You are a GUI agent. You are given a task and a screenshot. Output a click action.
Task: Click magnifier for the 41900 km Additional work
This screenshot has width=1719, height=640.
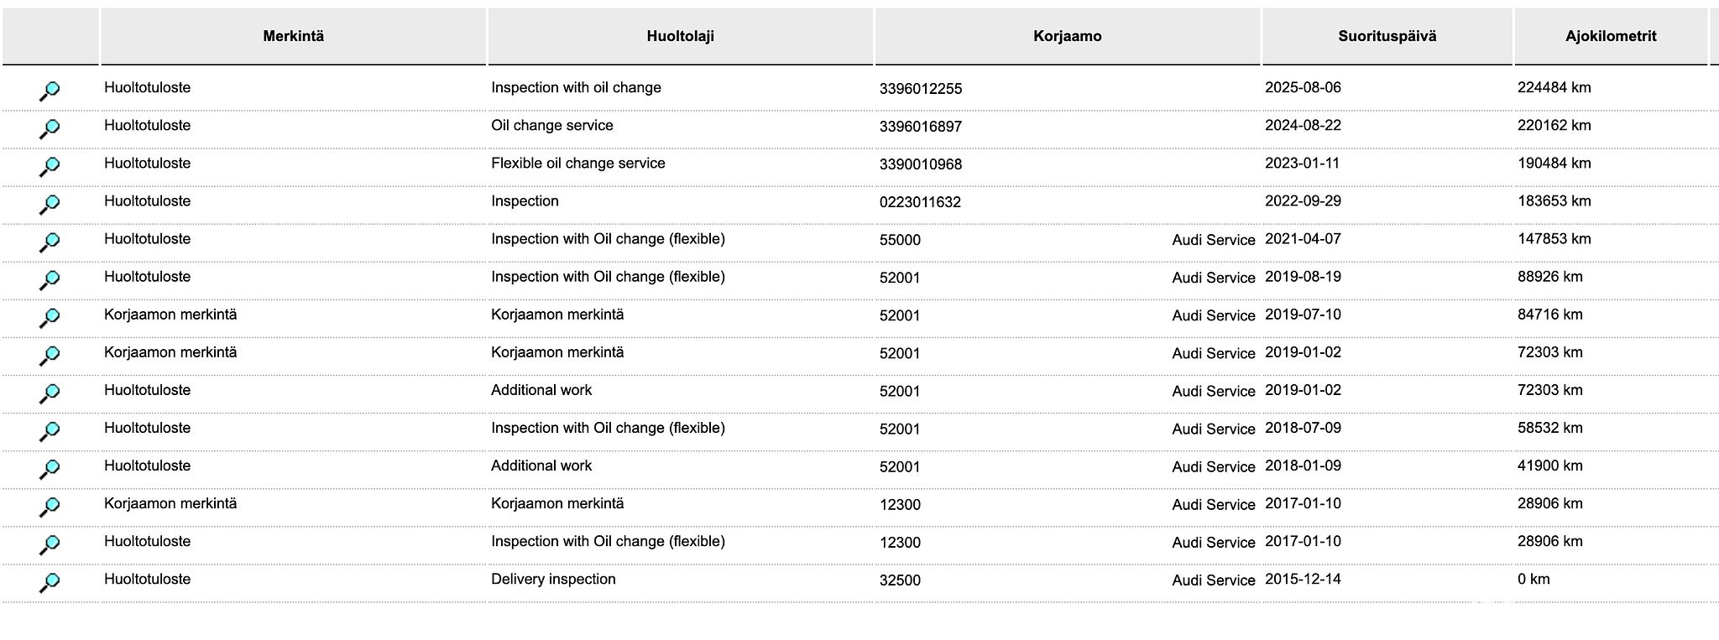tap(50, 468)
